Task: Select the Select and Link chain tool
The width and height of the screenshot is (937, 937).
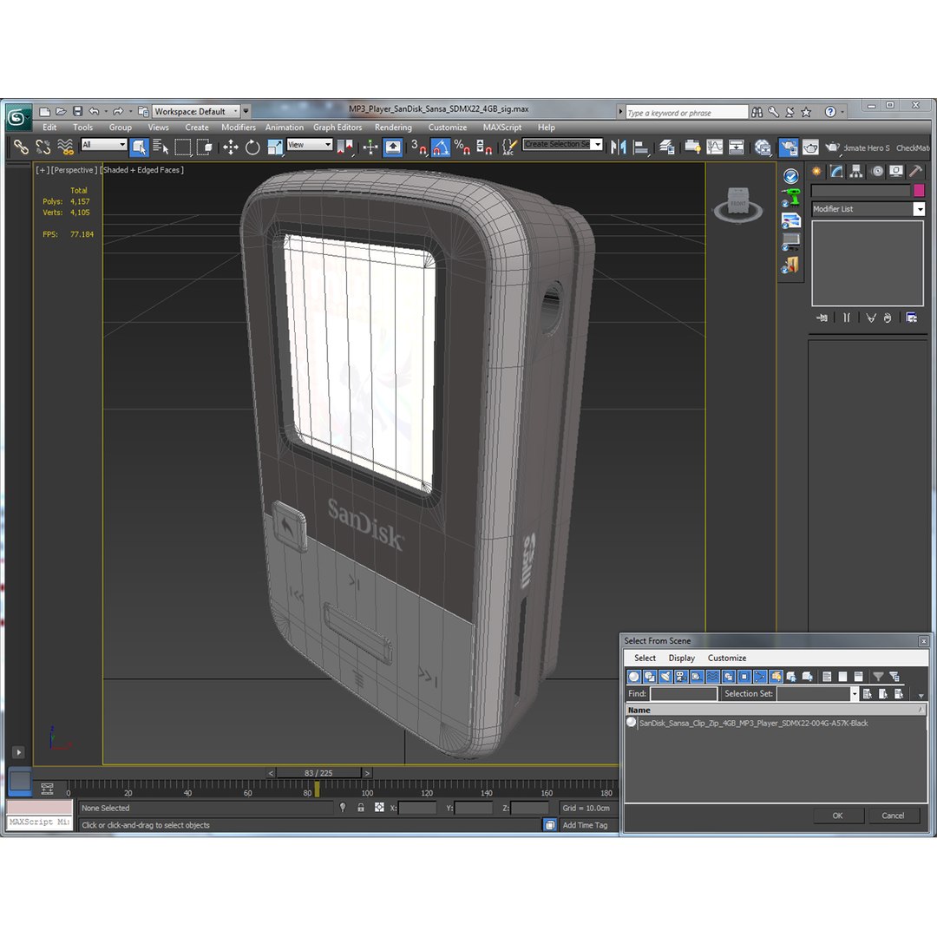Action: pos(21,147)
